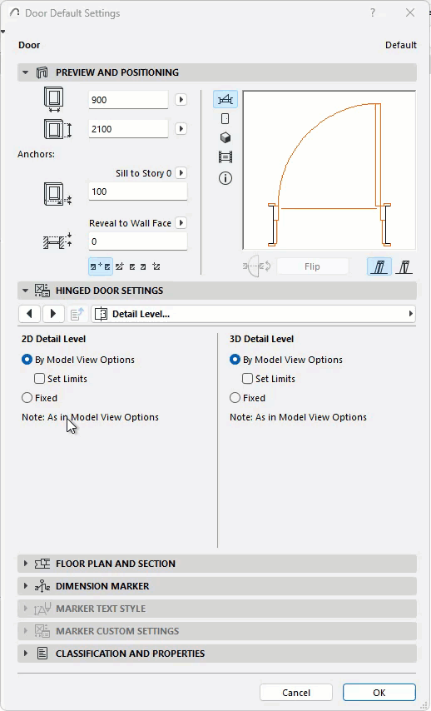Enable Set Limits under 3D Detail Level
This screenshot has height=711, width=431.
[x=247, y=379]
